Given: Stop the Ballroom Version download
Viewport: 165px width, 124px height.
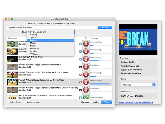Looking at the screenshot, I should (86, 90).
